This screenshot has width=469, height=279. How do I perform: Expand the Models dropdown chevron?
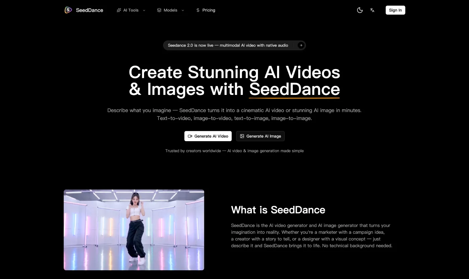(183, 10)
